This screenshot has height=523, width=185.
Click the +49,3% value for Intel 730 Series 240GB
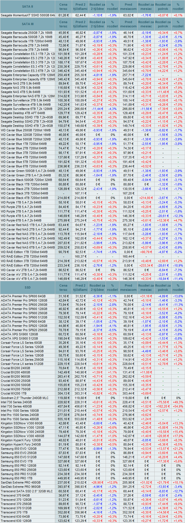178,402
